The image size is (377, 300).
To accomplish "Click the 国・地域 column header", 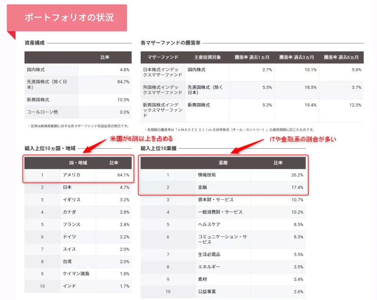I will [x=78, y=163].
